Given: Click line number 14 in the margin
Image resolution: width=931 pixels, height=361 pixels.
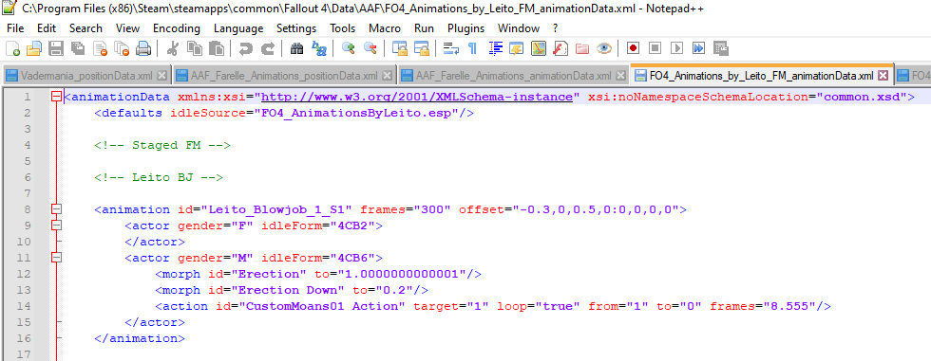Looking at the screenshot, I should click(25, 306).
